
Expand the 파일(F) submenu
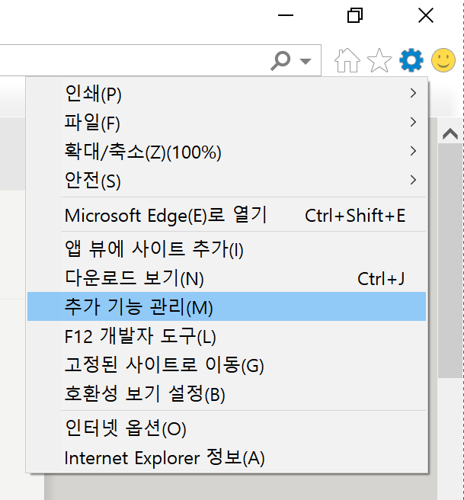coord(226,122)
